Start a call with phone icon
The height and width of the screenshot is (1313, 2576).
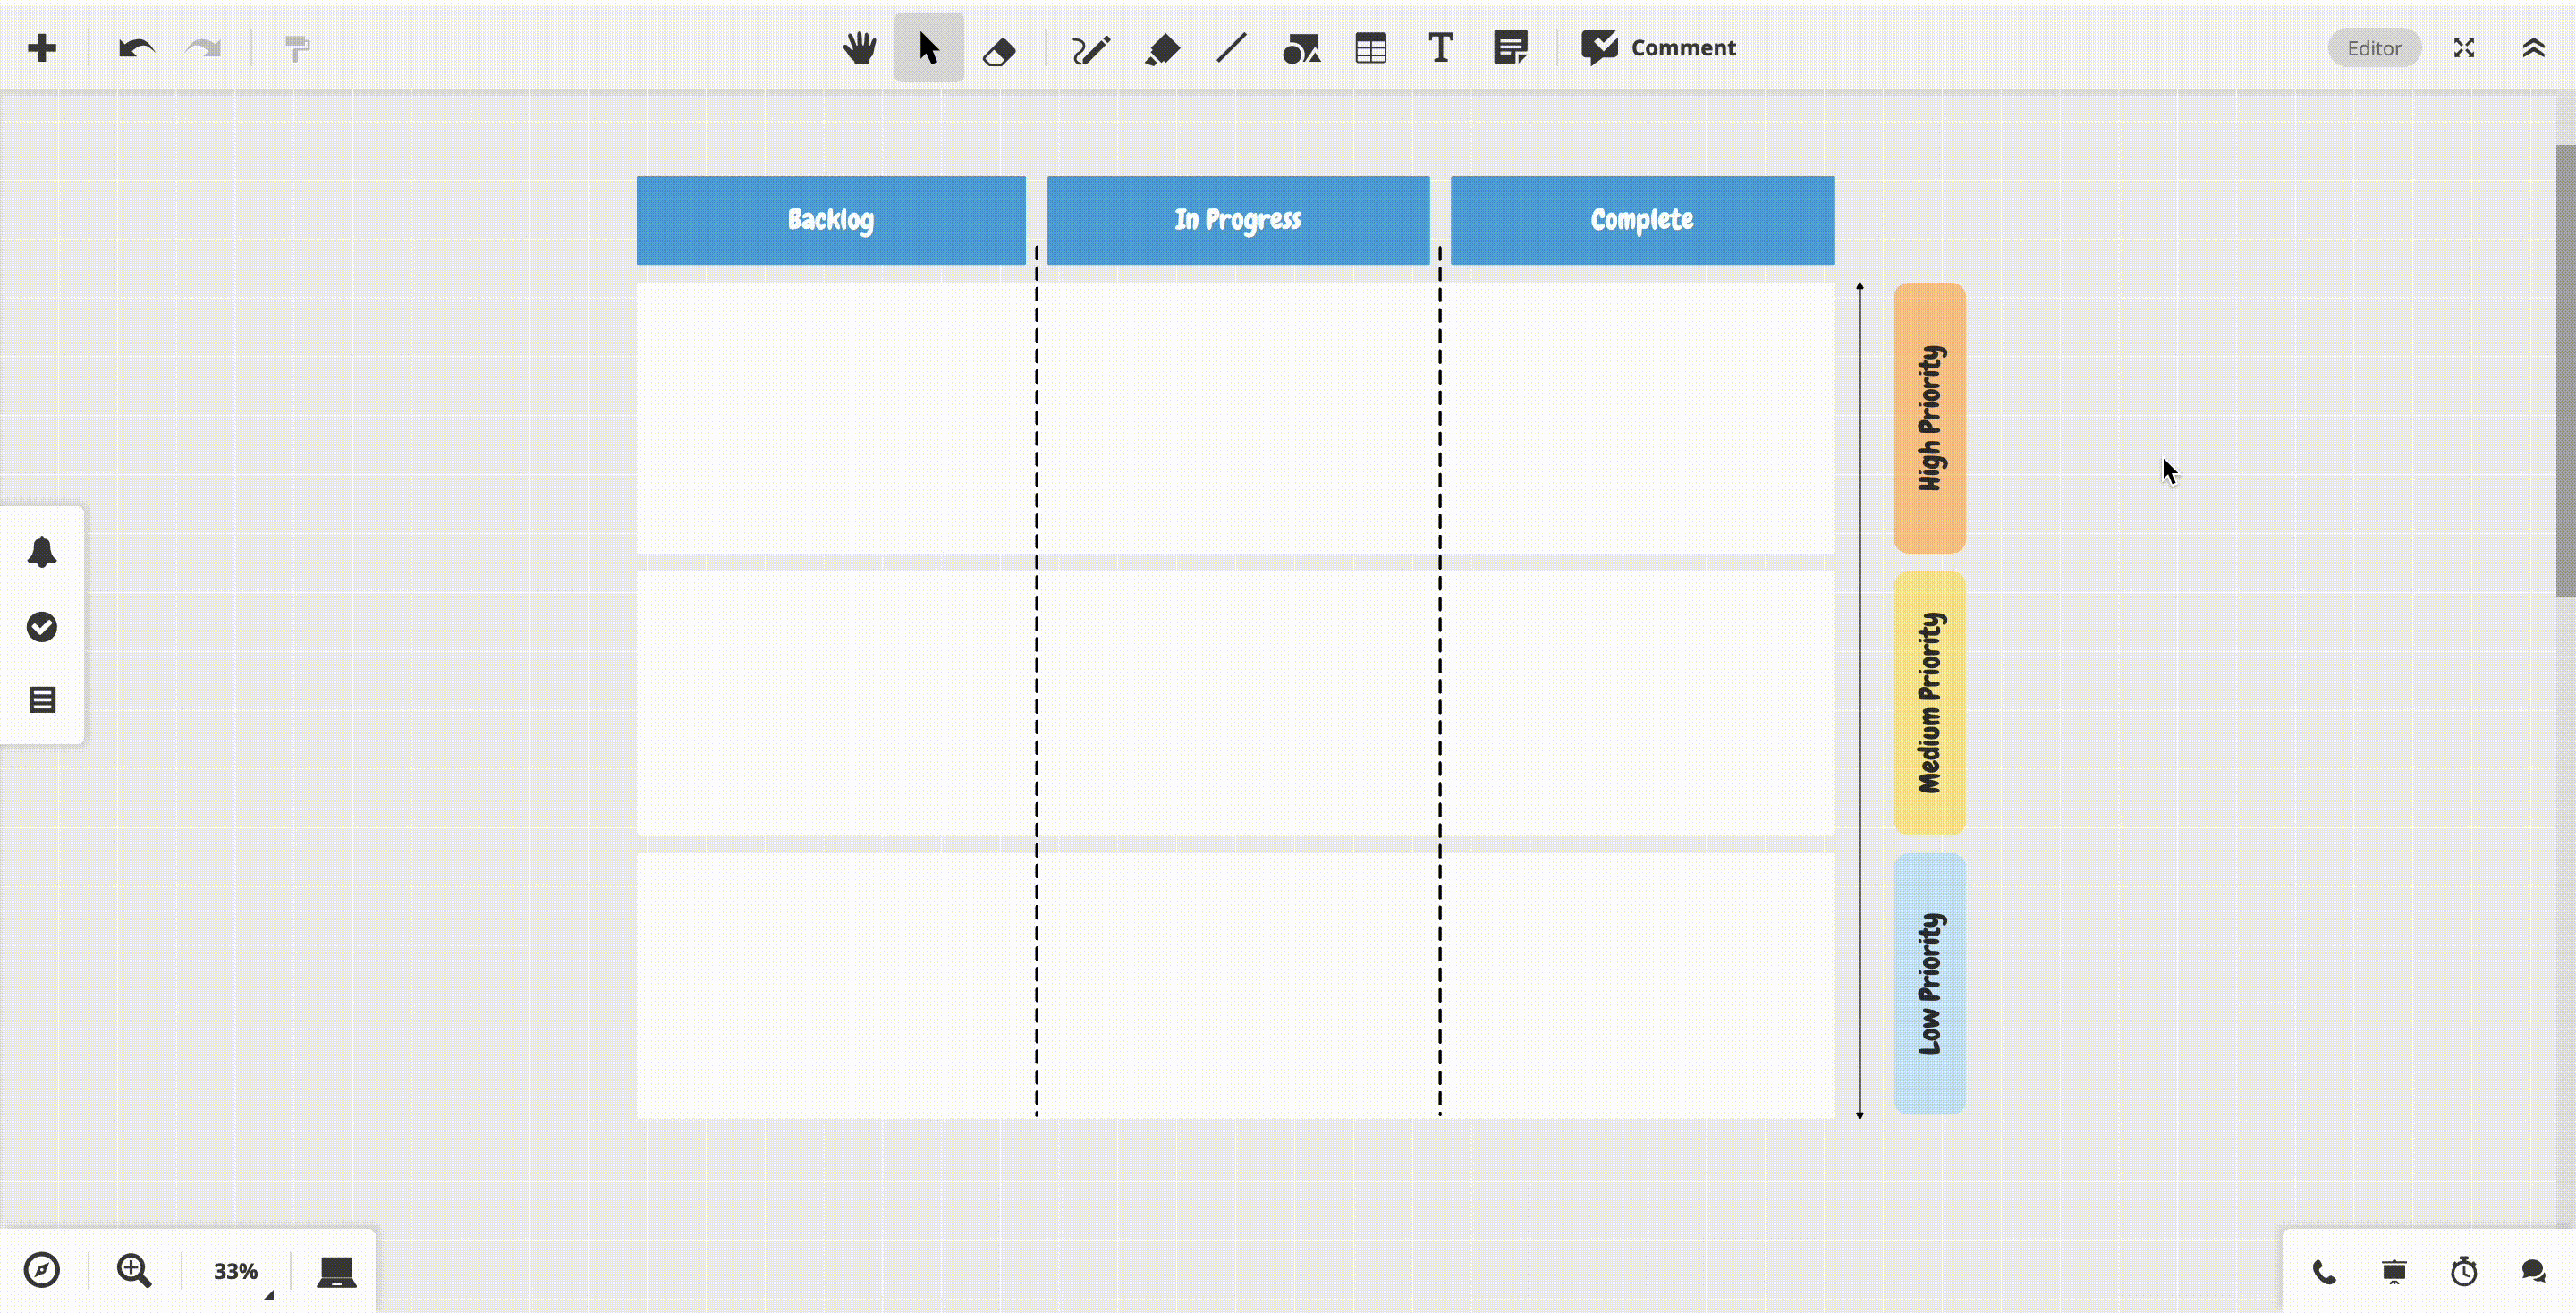pyautogui.click(x=2324, y=1272)
